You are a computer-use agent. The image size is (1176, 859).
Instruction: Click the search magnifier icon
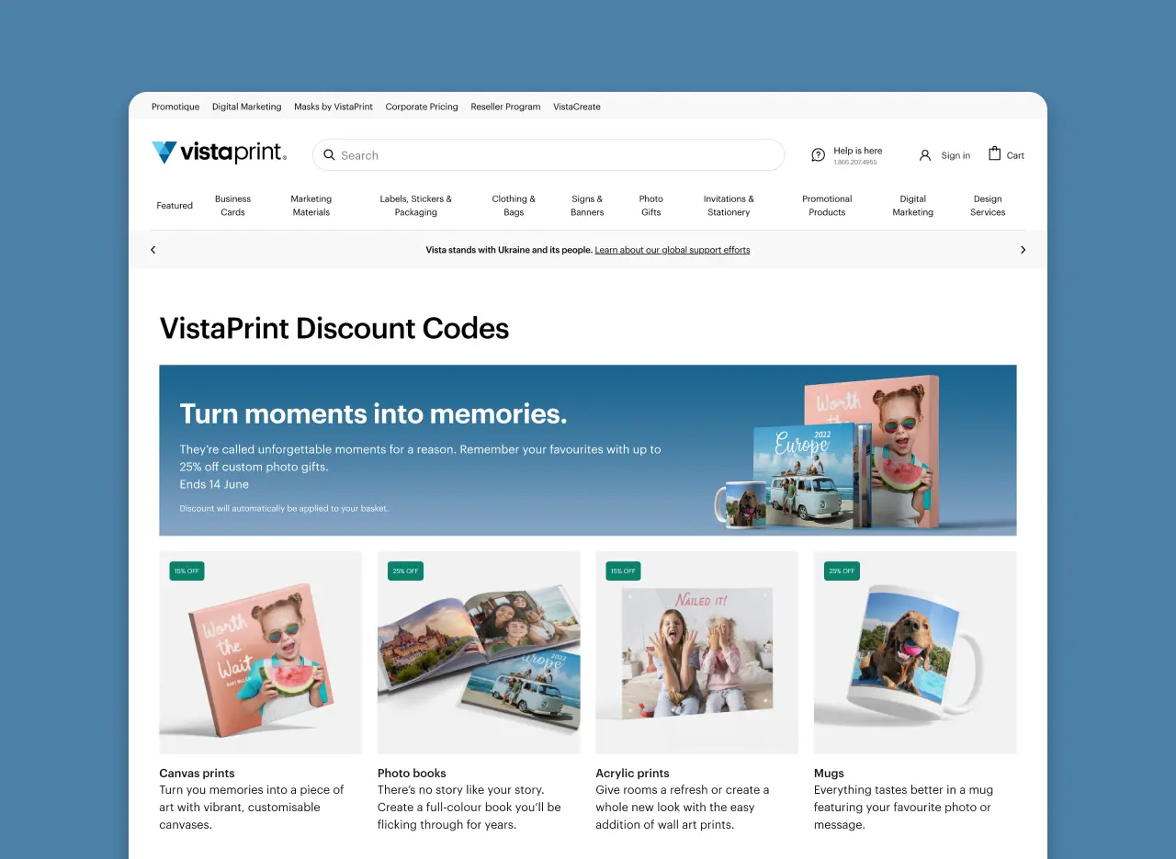pyautogui.click(x=329, y=155)
